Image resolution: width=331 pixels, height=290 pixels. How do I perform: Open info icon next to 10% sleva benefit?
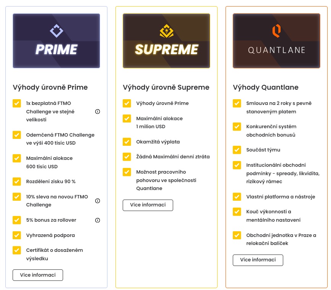pyautogui.click(x=97, y=201)
